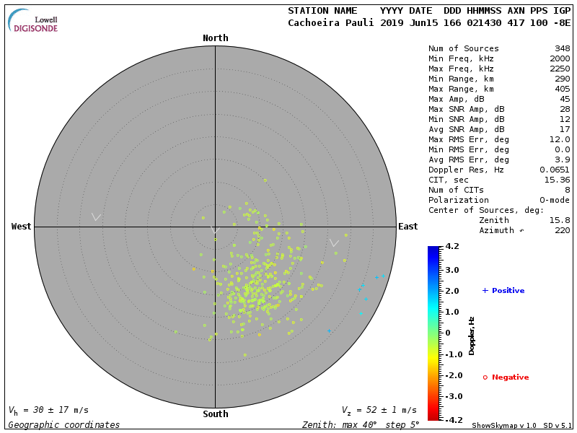The image size is (577, 433).
Task: Click the West direction label
Action: 22,227
